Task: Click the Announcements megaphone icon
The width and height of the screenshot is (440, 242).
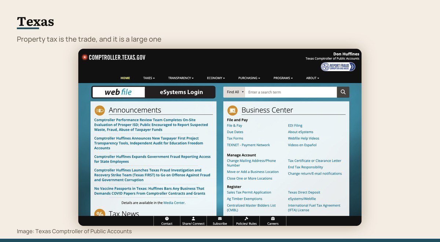Action: pyautogui.click(x=100, y=110)
